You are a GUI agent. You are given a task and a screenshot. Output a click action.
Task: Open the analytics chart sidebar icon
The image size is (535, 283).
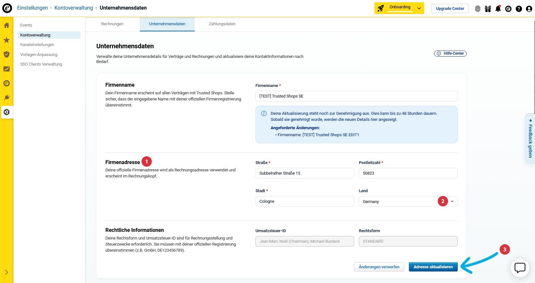tap(6, 69)
